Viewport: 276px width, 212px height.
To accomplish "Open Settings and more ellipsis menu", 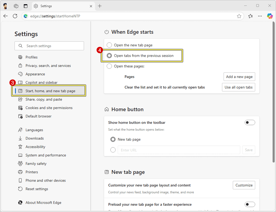I will (x=260, y=16).
